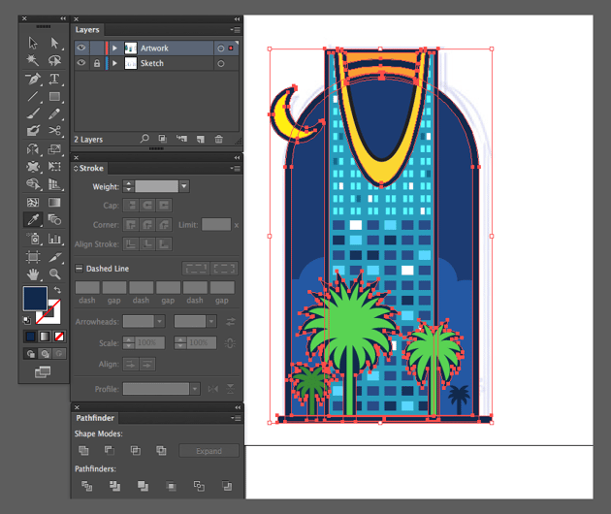
Task: Click the target circle for Artwork layer
Action: (x=221, y=48)
